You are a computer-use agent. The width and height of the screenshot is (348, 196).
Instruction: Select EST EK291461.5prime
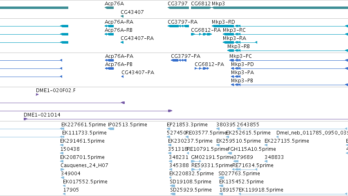pos(82,141)
